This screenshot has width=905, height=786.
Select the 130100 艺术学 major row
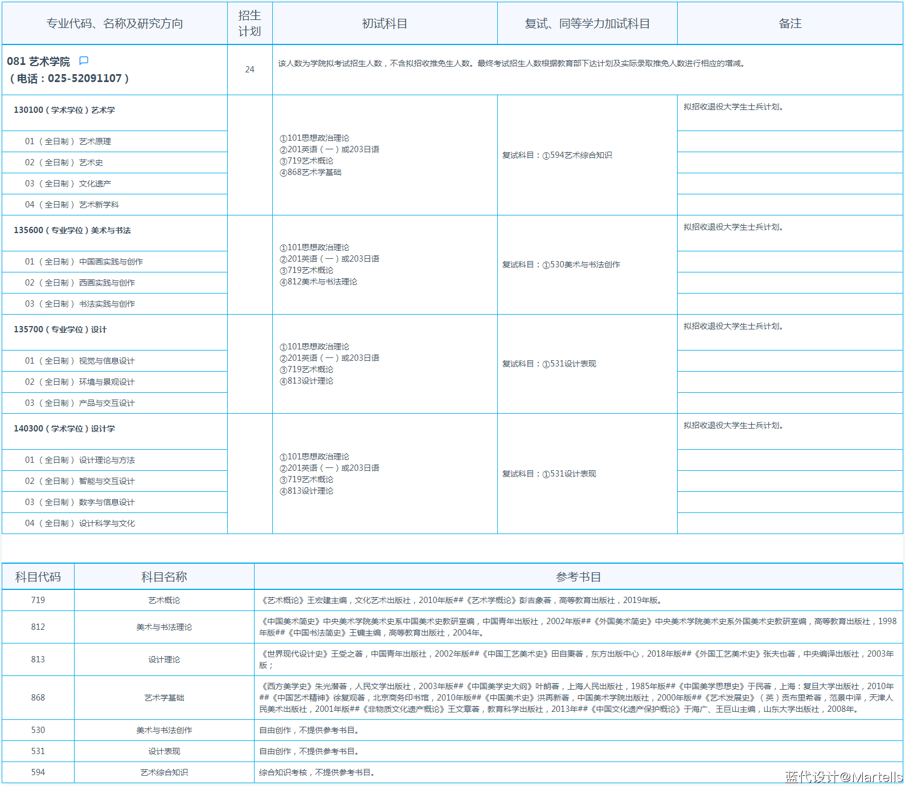point(64,110)
